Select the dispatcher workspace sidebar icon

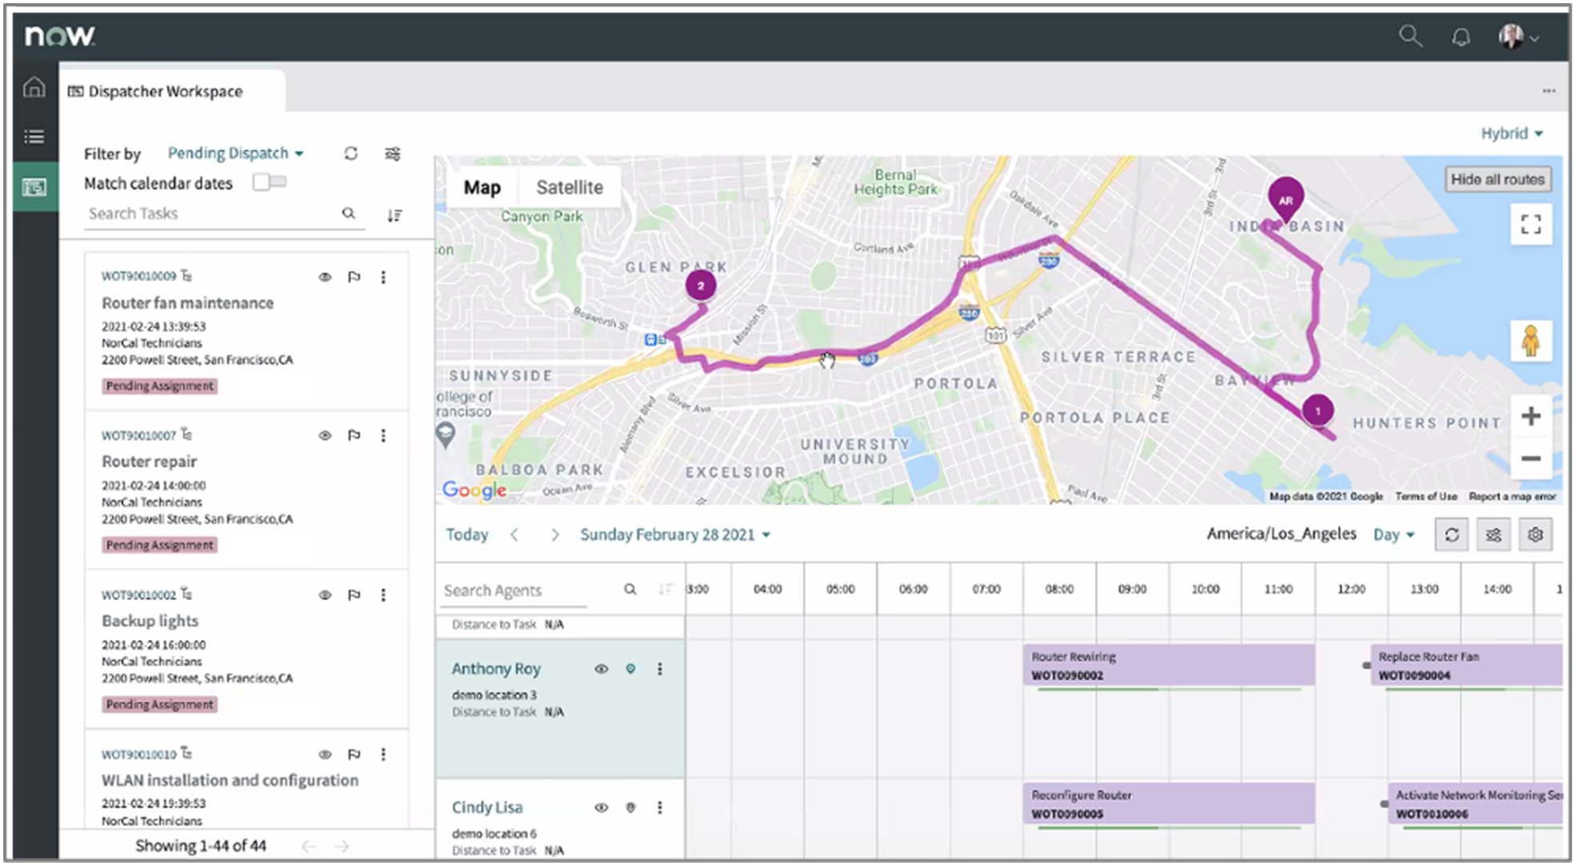34,187
